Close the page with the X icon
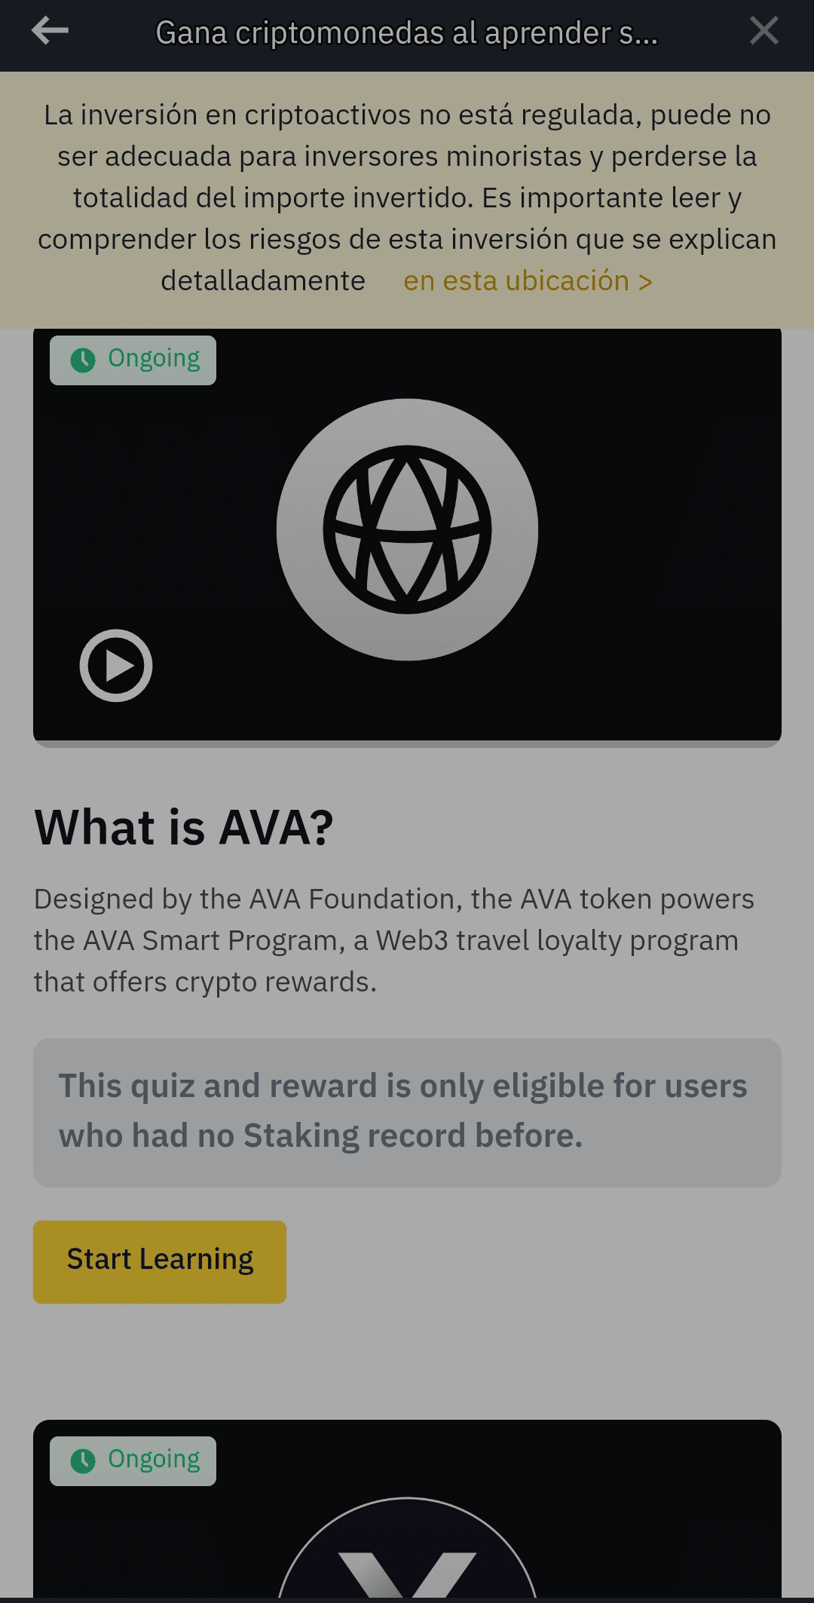814x1603 pixels. (x=764, y=32)
